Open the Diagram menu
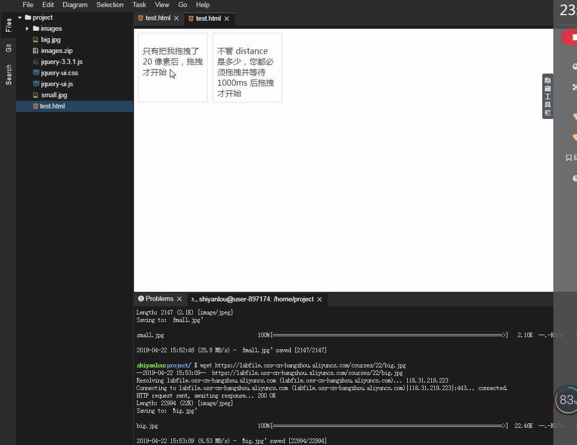 click(x=75, y=5)
